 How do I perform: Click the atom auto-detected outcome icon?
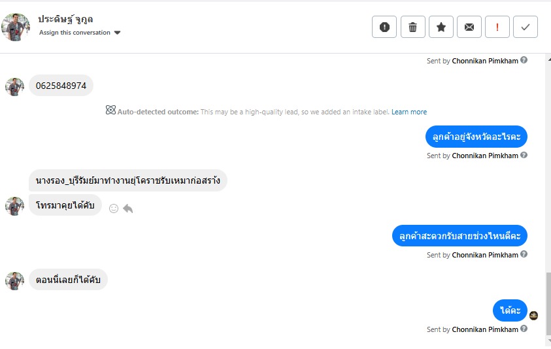(x=110, y=110)
